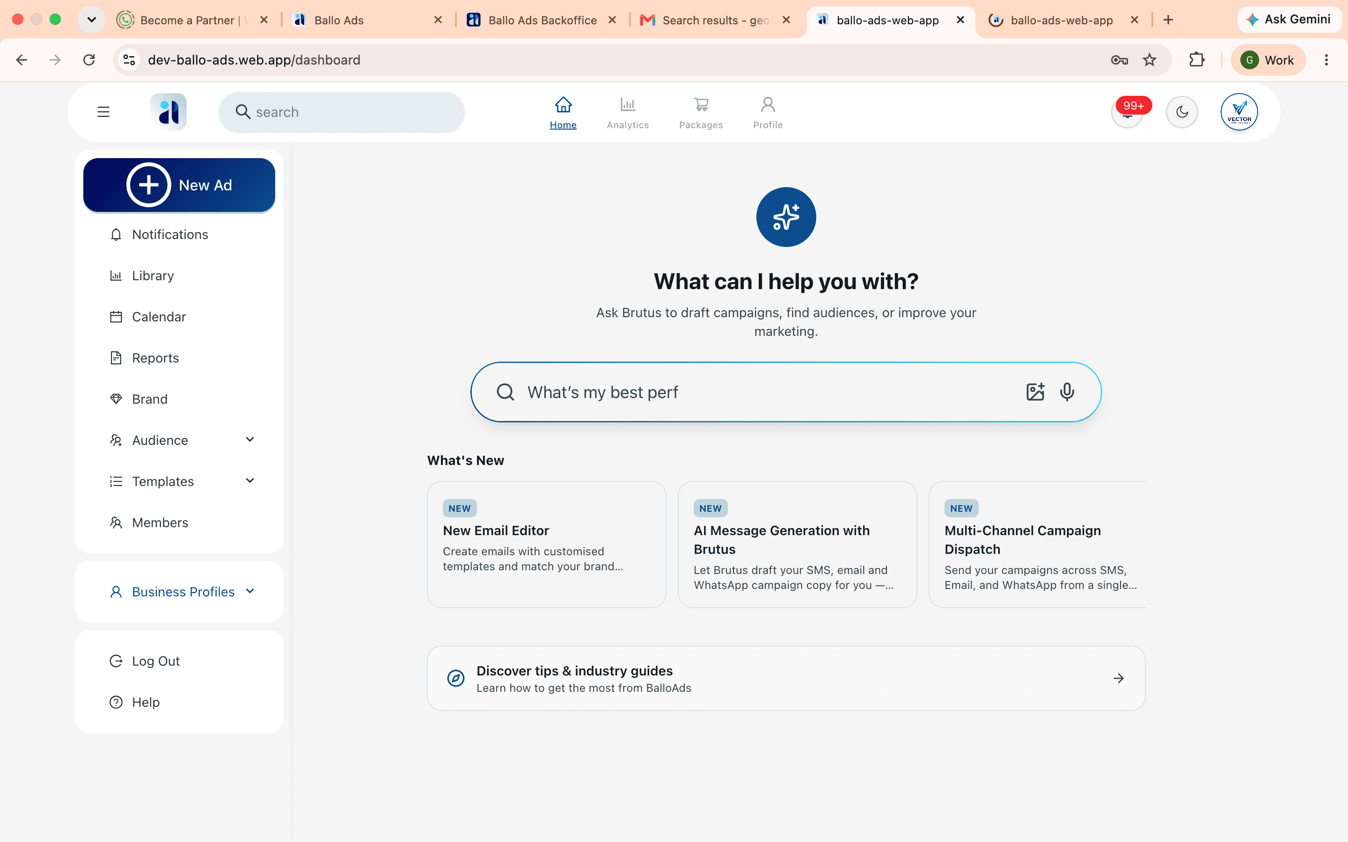1348x842 pixels.
Task: Click the hamburger menu icon
Action: click(103, 112)
